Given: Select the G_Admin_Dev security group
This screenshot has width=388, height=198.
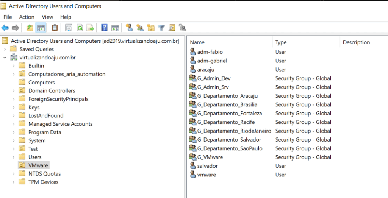Looking at the screenshot, I should tap(214, 78).
